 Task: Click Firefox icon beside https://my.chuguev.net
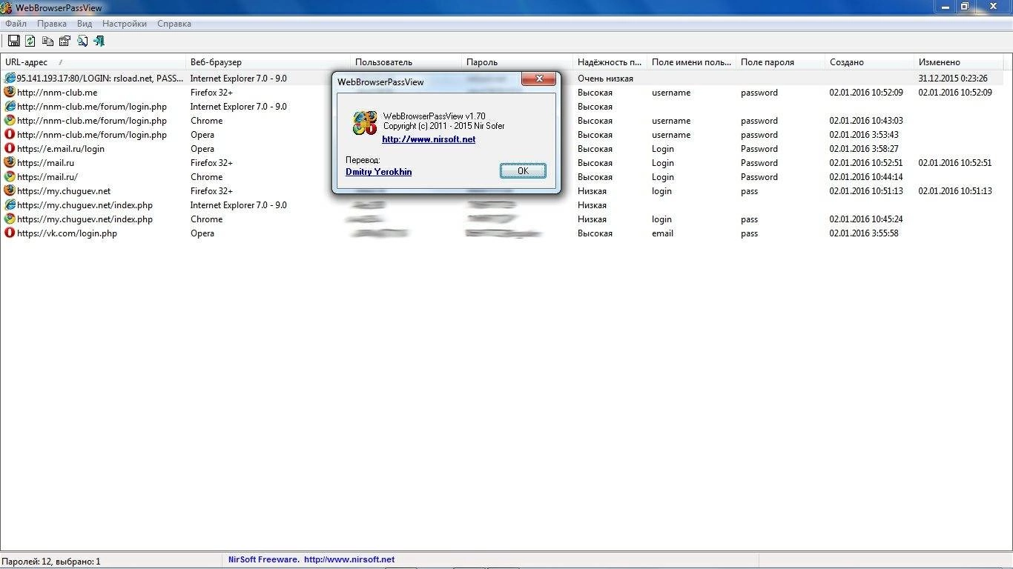click(x=10, y=190)
